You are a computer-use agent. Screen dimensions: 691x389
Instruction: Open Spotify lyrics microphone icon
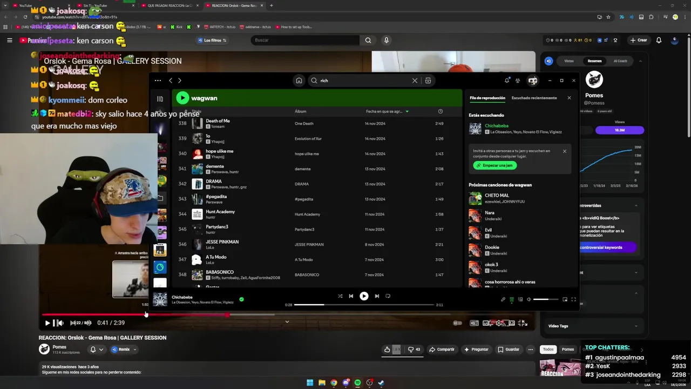(503, 299)
